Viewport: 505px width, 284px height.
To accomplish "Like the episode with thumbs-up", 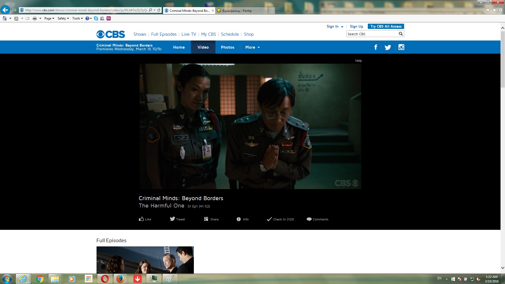I will (145, 219).
